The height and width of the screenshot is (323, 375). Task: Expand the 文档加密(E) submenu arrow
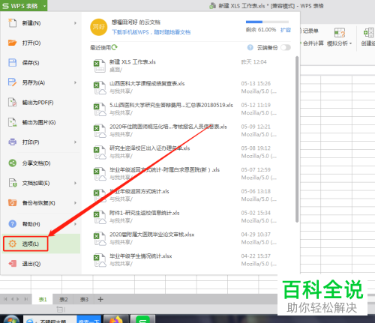75,183
